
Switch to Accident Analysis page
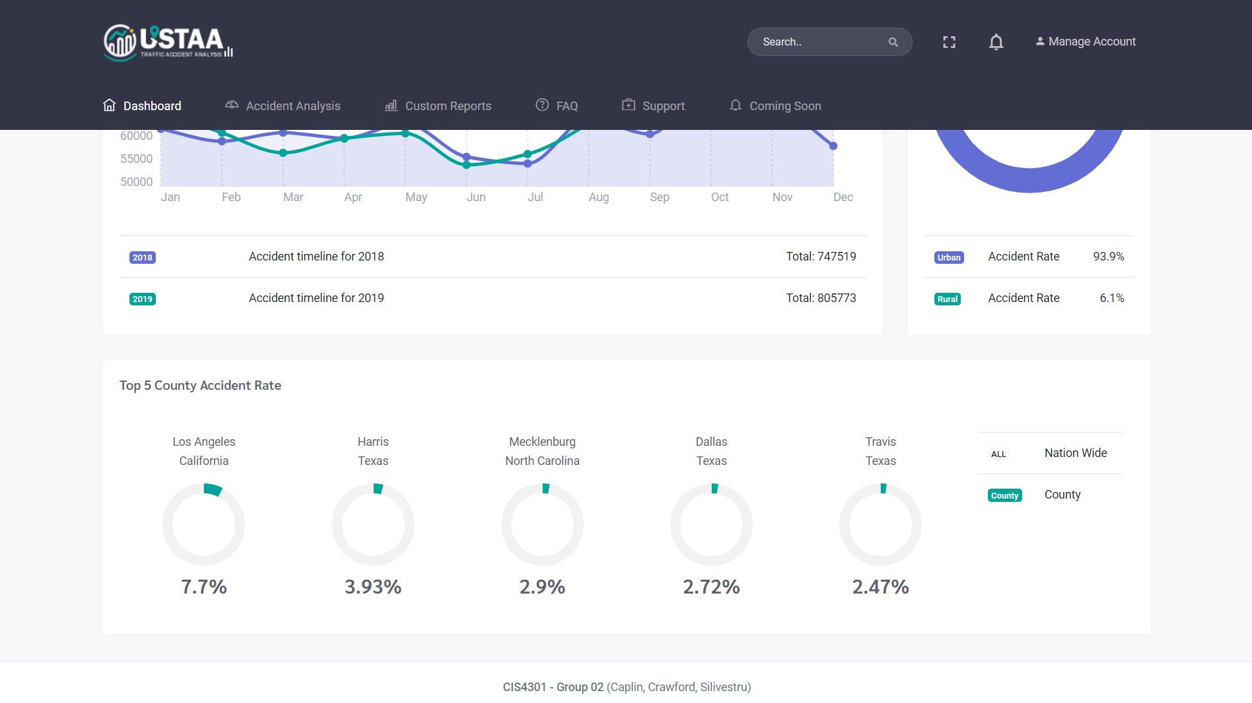point(293,106)
